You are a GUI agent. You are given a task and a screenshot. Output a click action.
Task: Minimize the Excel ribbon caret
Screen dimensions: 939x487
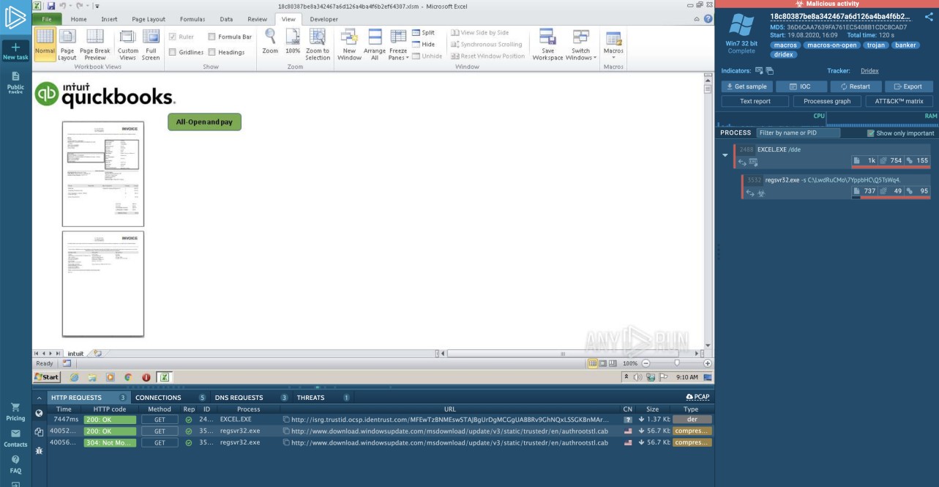coord(697,19)
